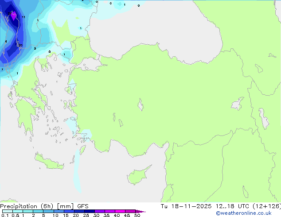
Task: Click the '8' precipitation value on the map
Action: point(6,42)
